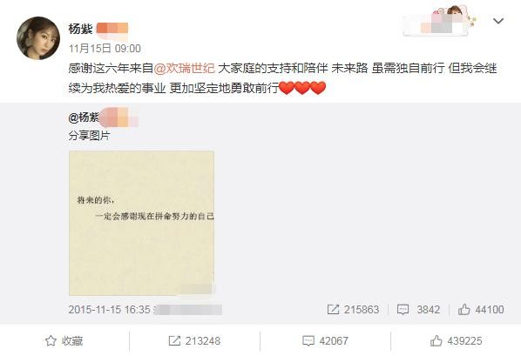Click the poster's round profile avatar
Viewport: 521px width, 356px height.
pos(38,37)
